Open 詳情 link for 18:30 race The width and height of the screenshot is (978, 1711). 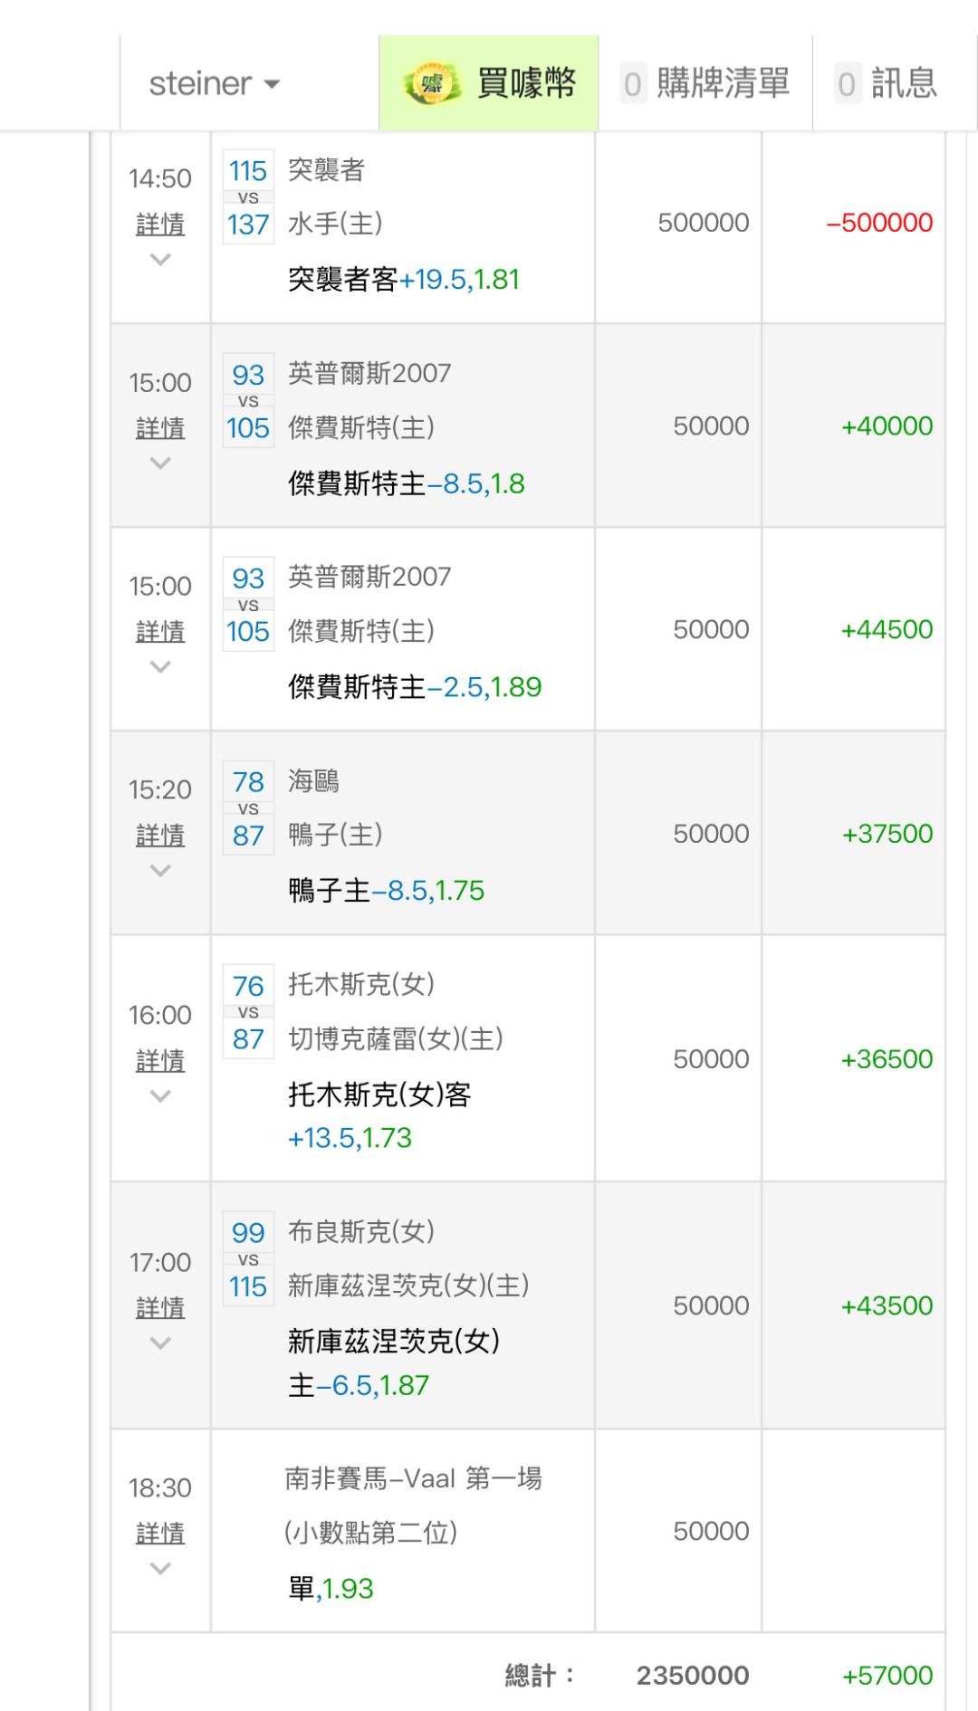(160, 1533)
